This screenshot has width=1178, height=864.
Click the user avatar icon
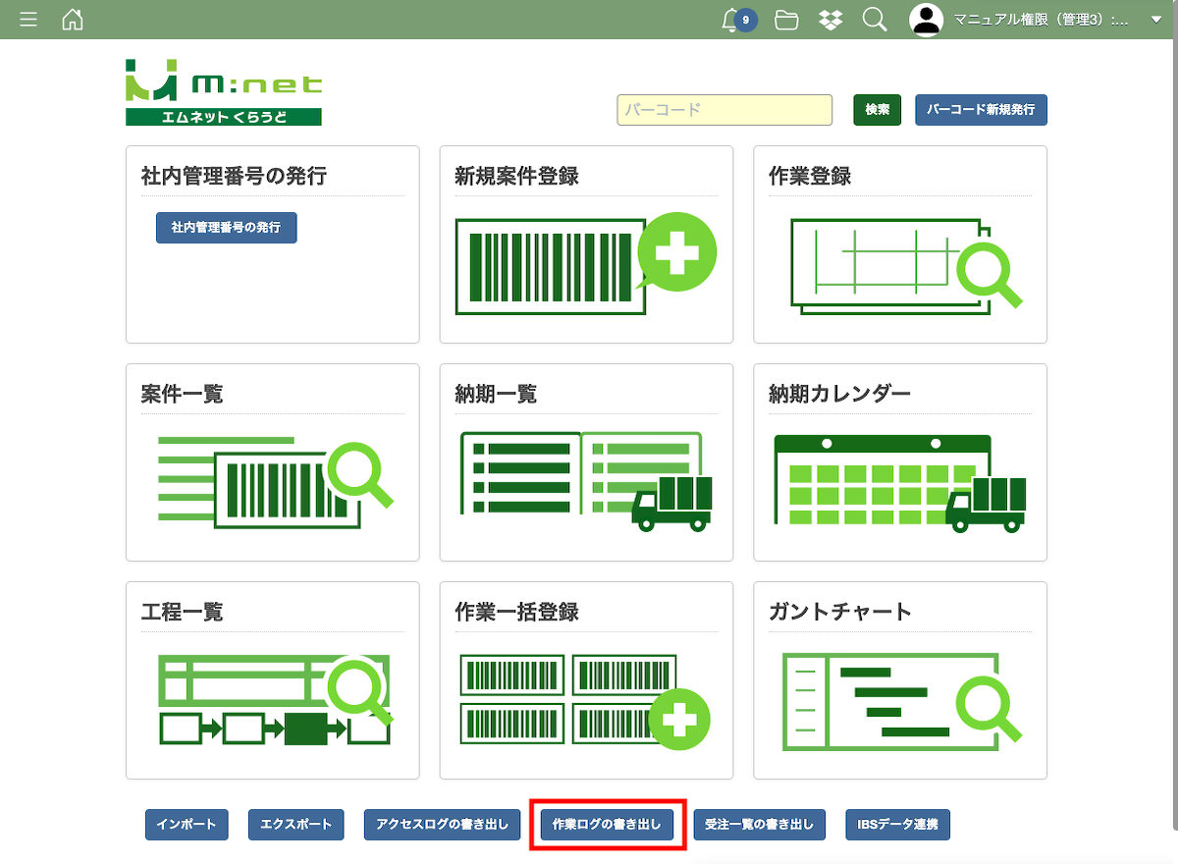pyautogui.click(x=926, y=20)
